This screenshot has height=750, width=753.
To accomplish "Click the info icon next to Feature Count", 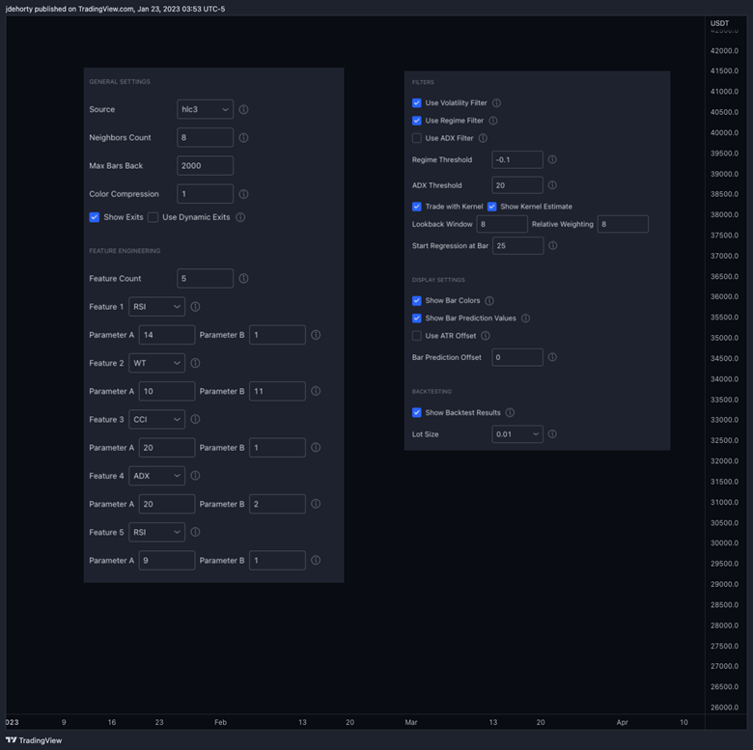I will point(243,279).
